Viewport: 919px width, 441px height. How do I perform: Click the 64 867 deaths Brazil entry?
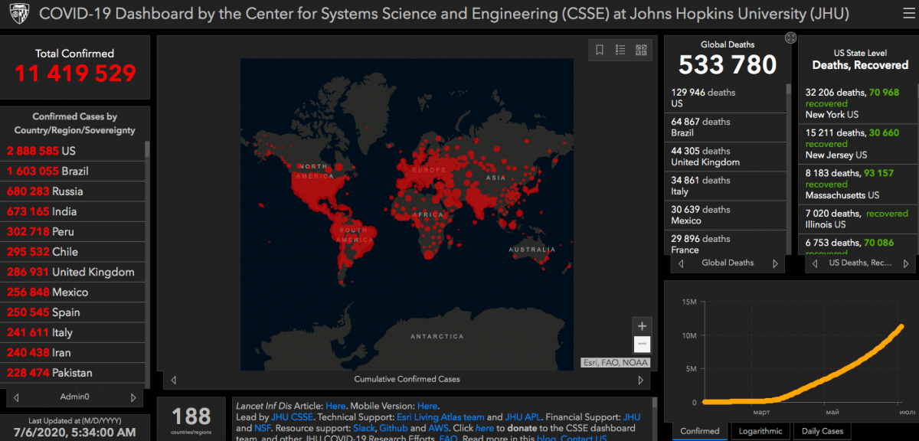point(727,127)
